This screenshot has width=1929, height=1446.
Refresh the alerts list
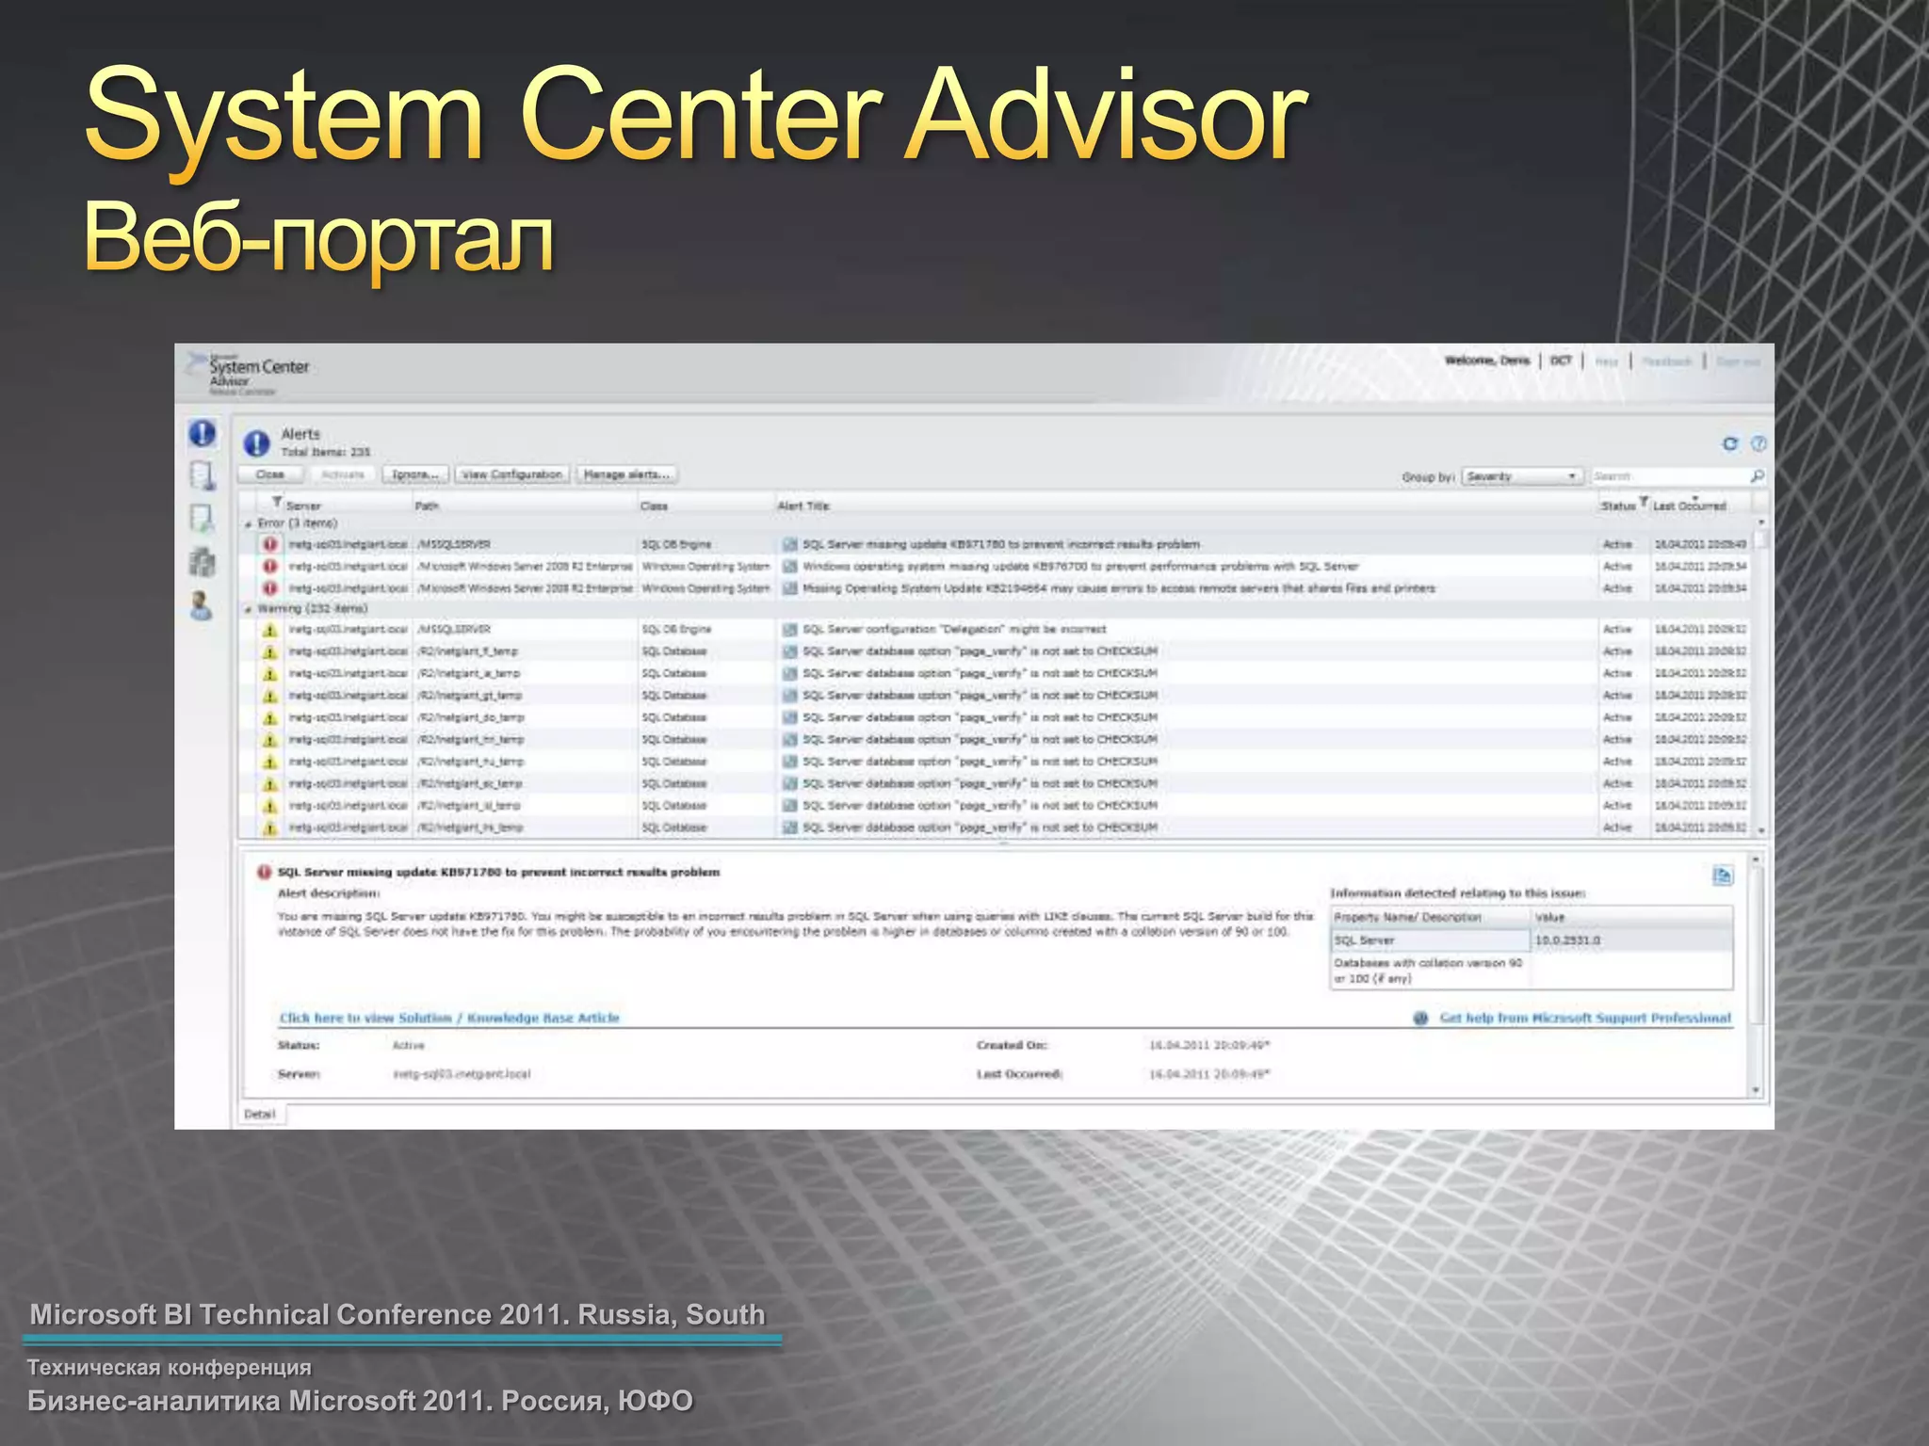[x=1729, y=443]
